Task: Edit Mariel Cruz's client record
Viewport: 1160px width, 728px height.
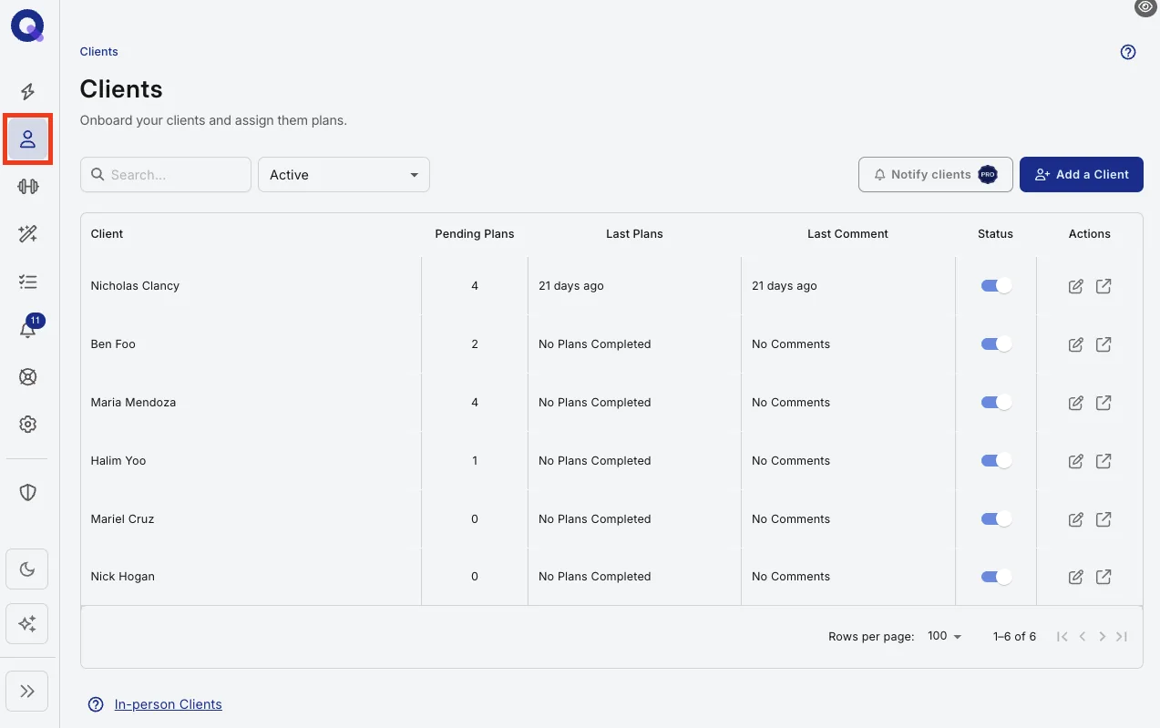Action: click(x=1076, y=519)
